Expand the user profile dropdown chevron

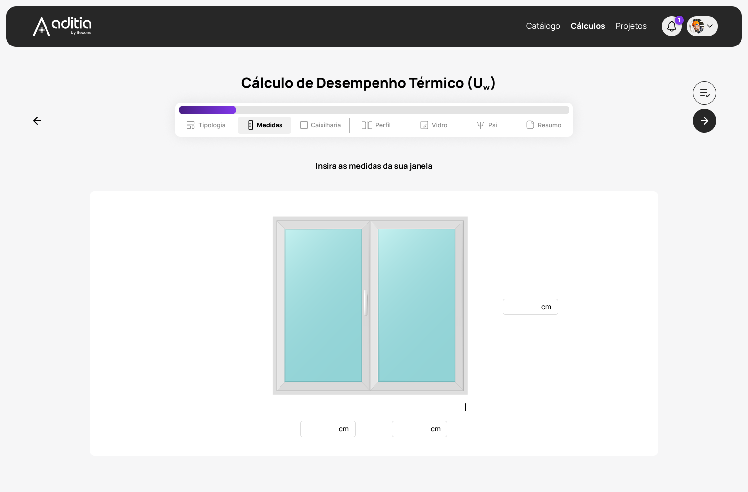coord(710,26)
